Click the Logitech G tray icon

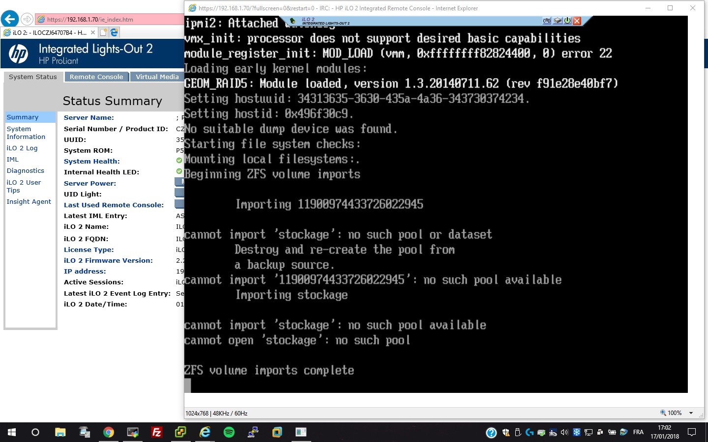(530, 433)
